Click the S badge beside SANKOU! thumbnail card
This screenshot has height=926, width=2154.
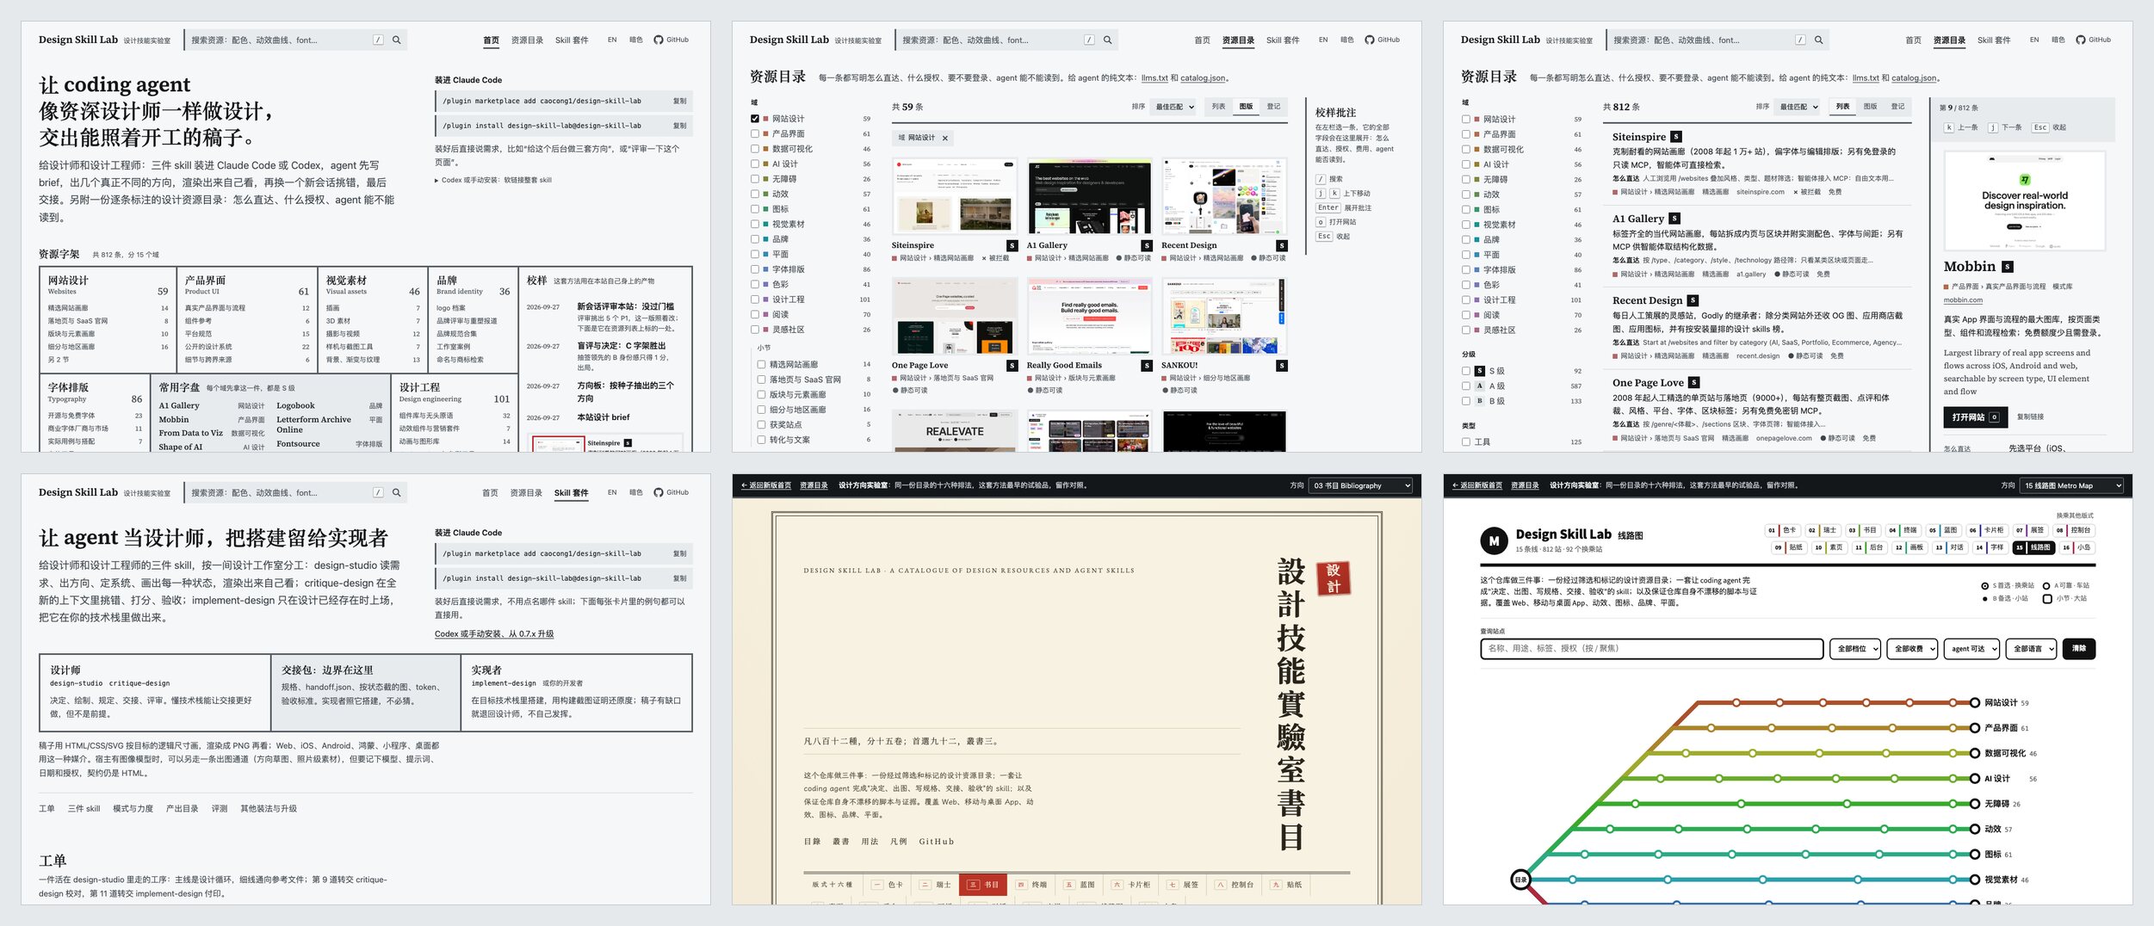1282,366
